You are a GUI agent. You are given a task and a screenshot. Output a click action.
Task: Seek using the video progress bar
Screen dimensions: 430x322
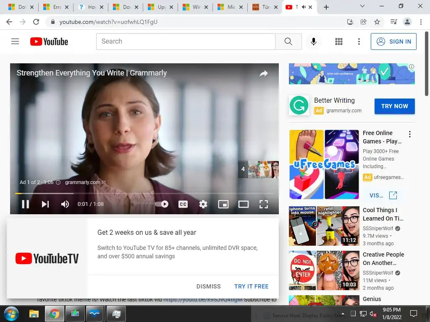tap(144, 193)
